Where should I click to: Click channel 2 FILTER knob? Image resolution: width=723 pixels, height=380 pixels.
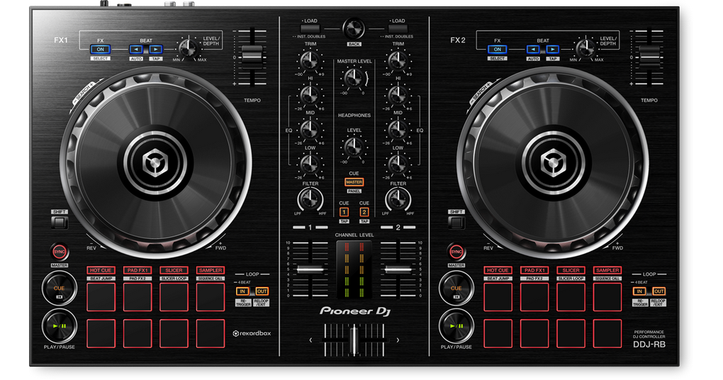[398, 200]
